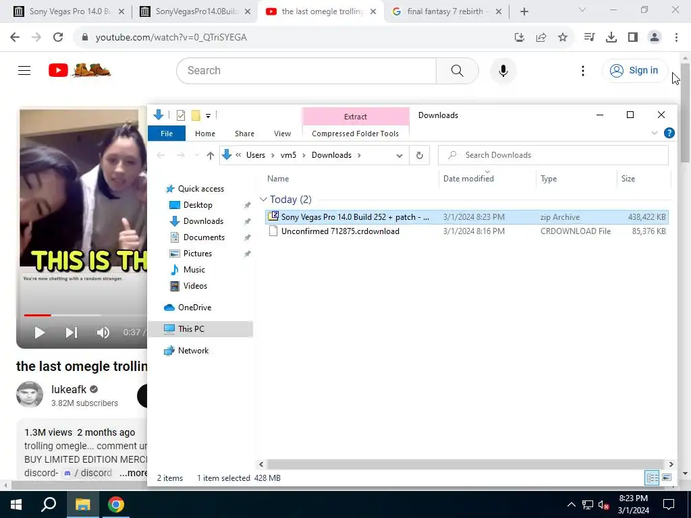Open a new Chrome tab
The height and width of the screenshot is (518, 691).
[524, 12]
